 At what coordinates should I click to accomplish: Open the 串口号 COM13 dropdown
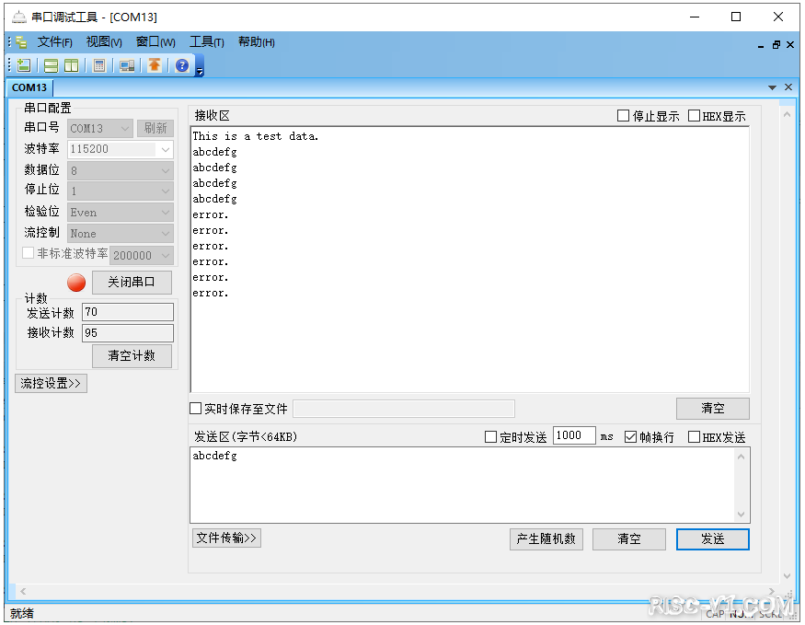click(126, 128)
